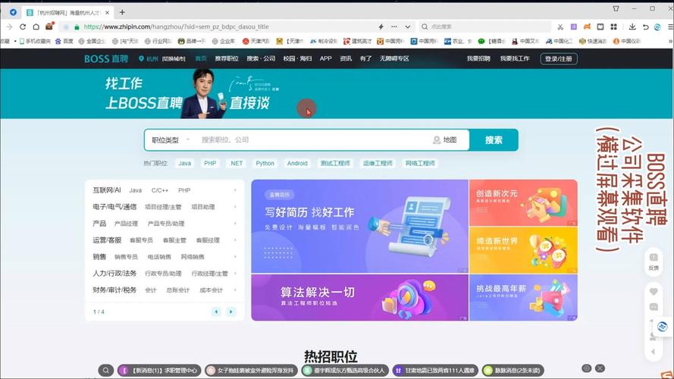The height and width of the screenshot is (379, 674).
Task: Select the Java hot position tag
Action: [x=184, y=163]
